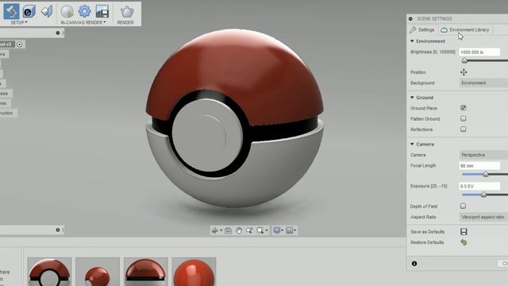Enable the Reflections checkbox
The image size is (508, 286).
pos(464,129)
